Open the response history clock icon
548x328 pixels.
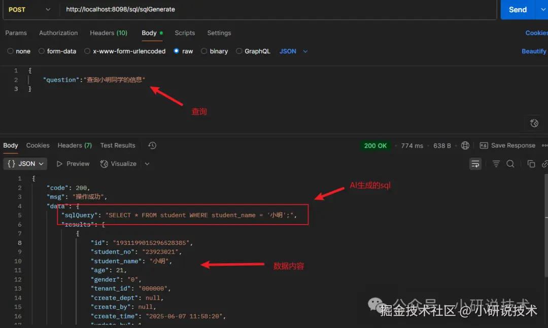click(152, 145)
